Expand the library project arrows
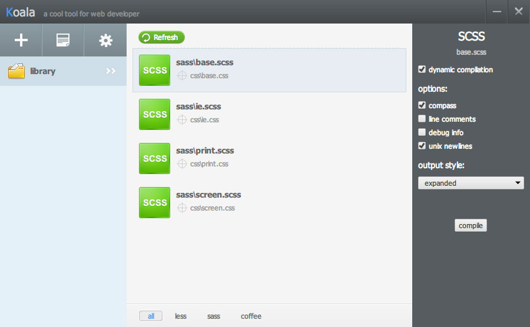Screen dimensions: 530x327 [111, 71]
